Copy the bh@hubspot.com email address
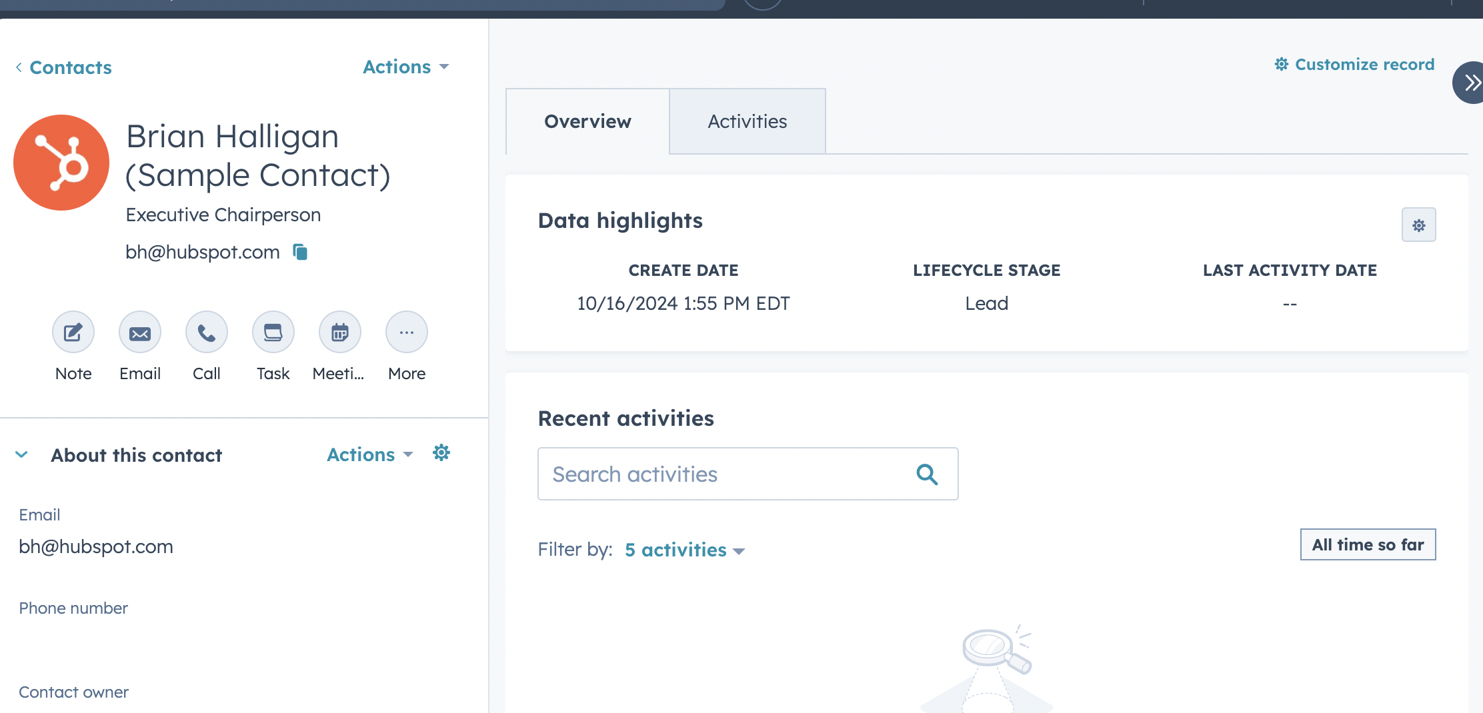Screen dimensions: 1483x713 point(300,252)
